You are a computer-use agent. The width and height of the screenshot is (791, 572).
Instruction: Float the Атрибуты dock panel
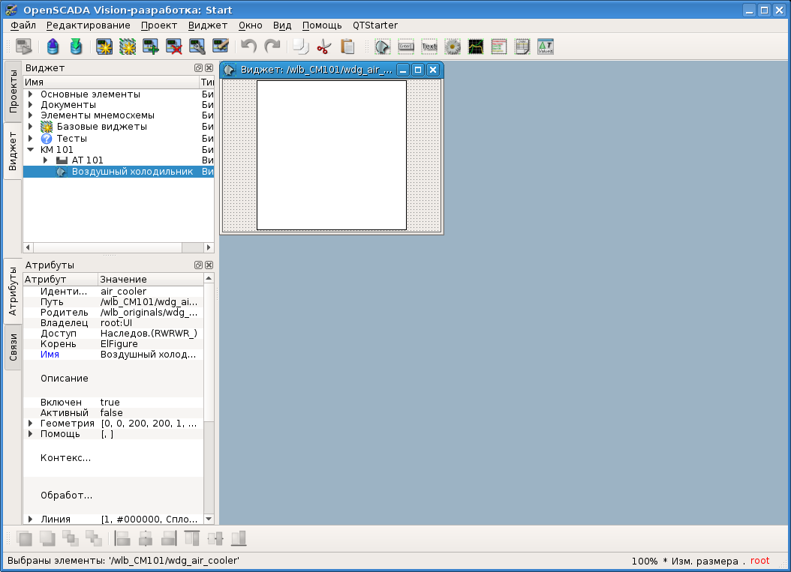[x=198, y=265]
